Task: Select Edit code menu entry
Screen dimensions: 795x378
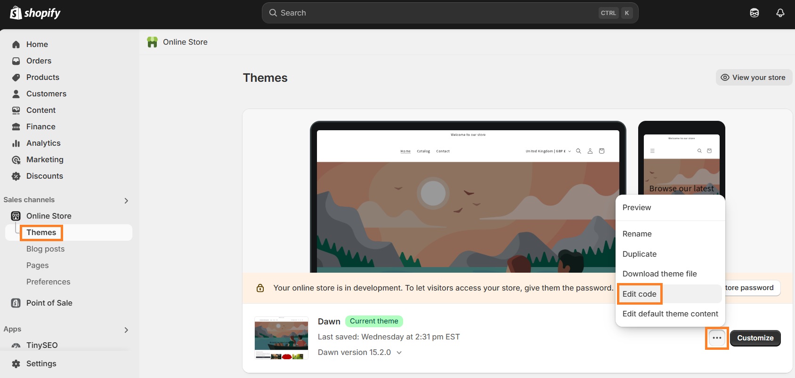Action: (x=670, y=294)
